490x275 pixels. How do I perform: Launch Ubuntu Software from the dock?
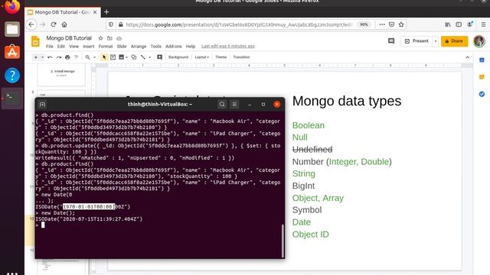(x=12, y=52)
